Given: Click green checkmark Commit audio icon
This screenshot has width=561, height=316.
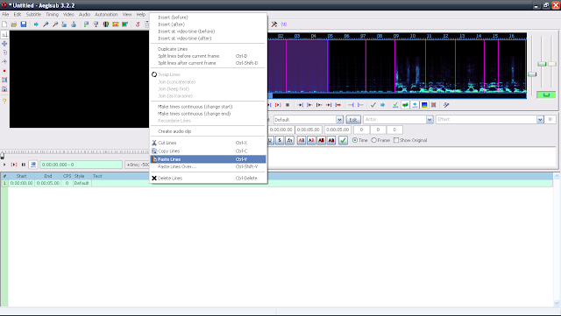Looking at the screenshot, I should 373,105.
